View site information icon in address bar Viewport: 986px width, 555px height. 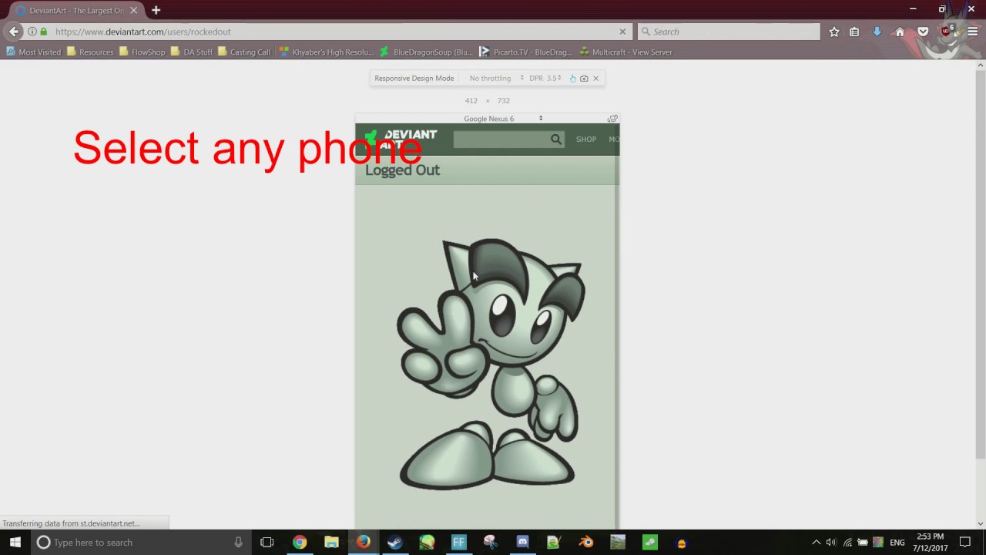click(x=32, y=32)
